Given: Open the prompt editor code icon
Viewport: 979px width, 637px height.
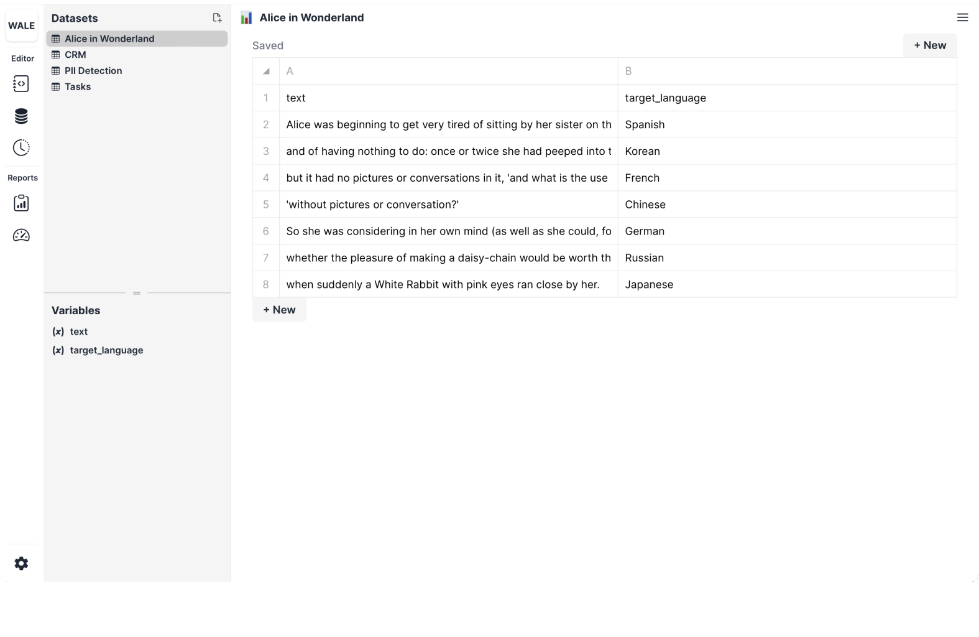Looking at the screenshot, I should pyautogui.click(x=21, y=84).
